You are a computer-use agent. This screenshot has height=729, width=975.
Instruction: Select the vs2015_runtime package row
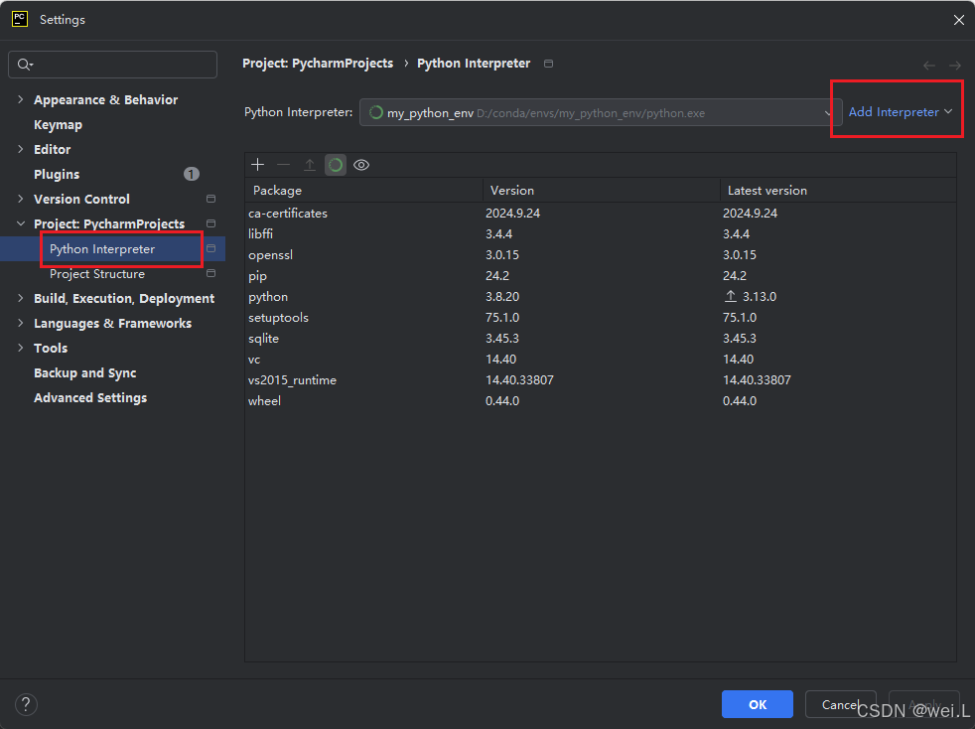(x=601, y=380)
